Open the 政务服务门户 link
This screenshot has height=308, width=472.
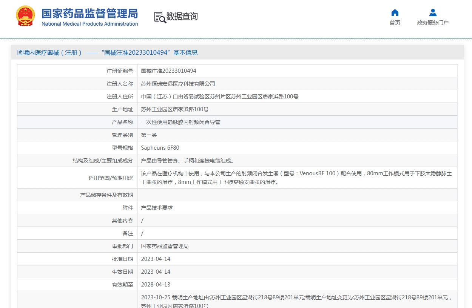coord(433,23)
